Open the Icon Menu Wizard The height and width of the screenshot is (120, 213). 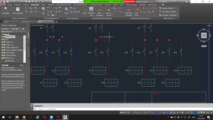pyautogui.click(x=167, y=12)
